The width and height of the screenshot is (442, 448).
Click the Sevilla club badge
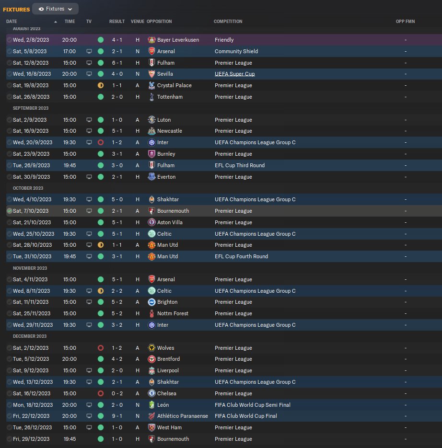click(x=151, y=74)
